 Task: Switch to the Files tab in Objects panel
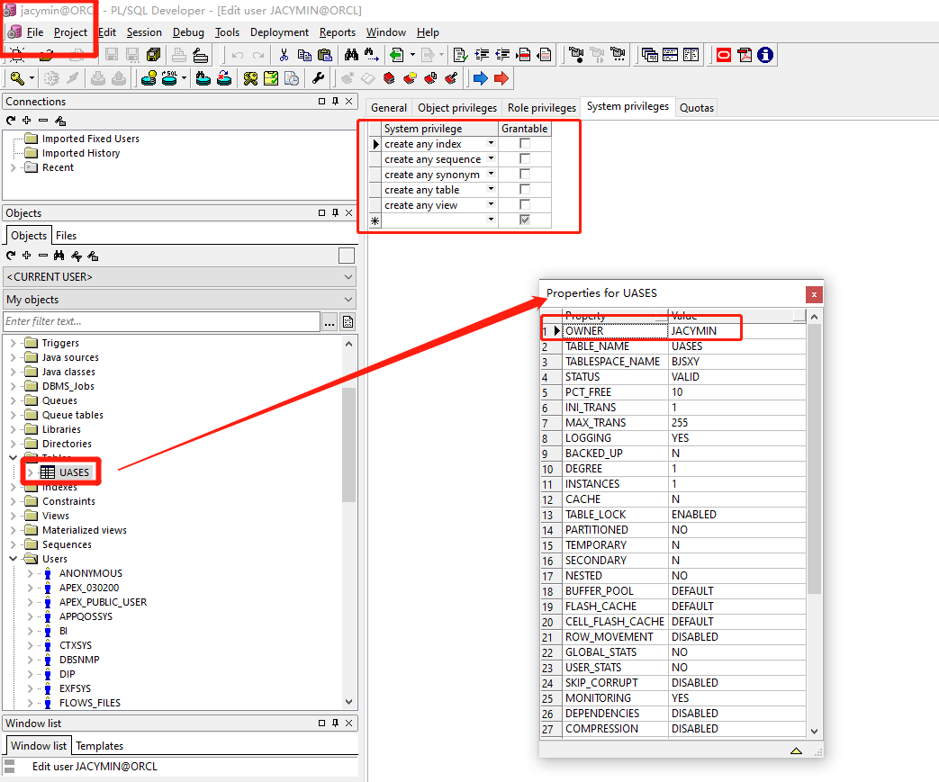pos(66,235)
